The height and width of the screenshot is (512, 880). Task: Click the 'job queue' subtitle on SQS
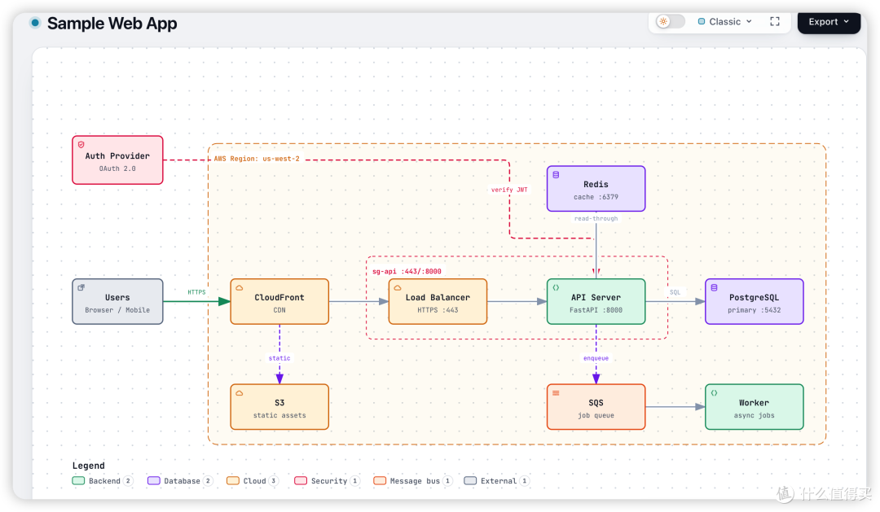(x=596, y=416)
